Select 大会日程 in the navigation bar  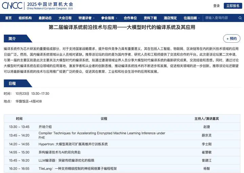[65, 18]
